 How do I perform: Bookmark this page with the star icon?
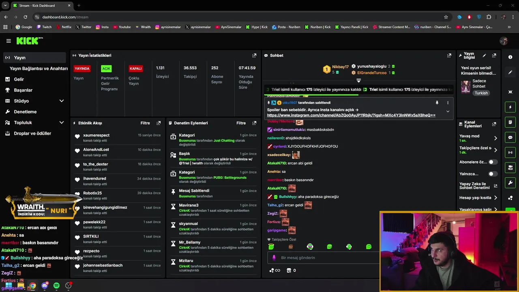[446, 17]
